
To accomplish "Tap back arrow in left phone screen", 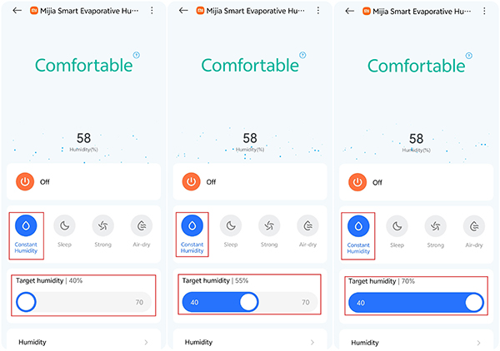I will (17, 11).
